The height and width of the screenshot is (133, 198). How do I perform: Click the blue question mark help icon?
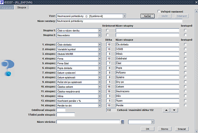pos(8,68)
